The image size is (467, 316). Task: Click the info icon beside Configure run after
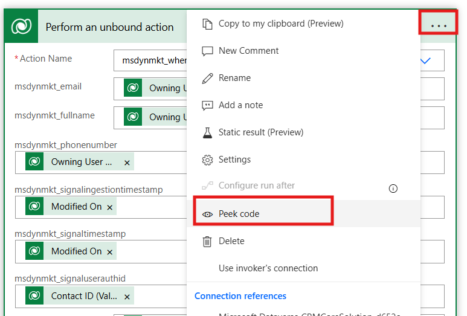(x=393, y=189)
